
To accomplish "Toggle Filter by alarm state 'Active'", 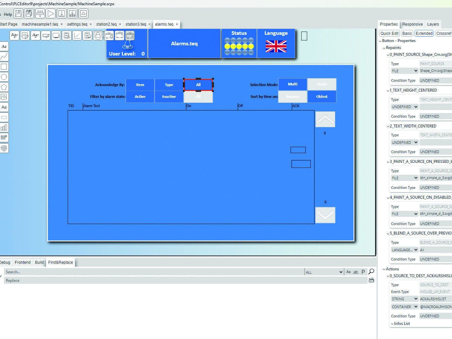I will click(140, 97).
